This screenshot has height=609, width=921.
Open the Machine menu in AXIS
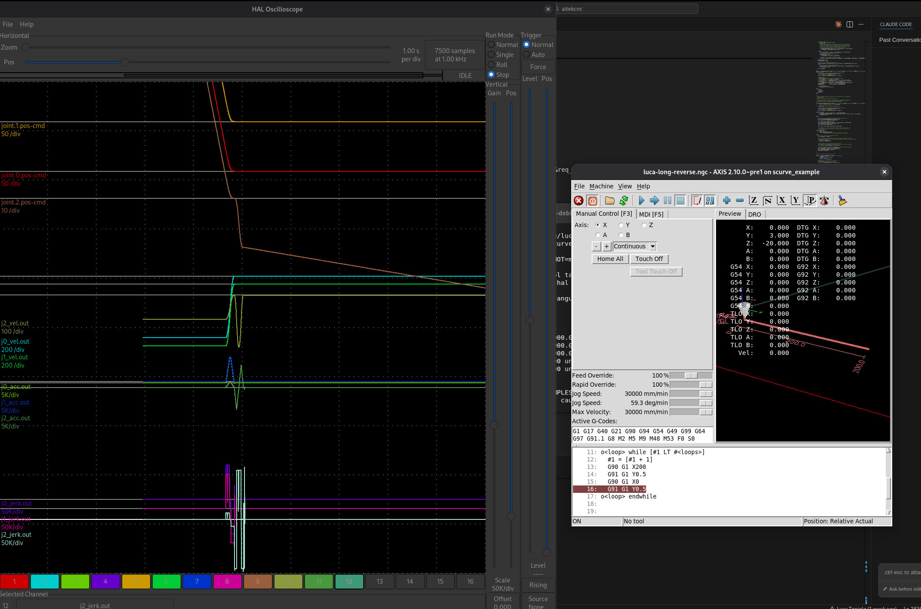click(601, 186)
